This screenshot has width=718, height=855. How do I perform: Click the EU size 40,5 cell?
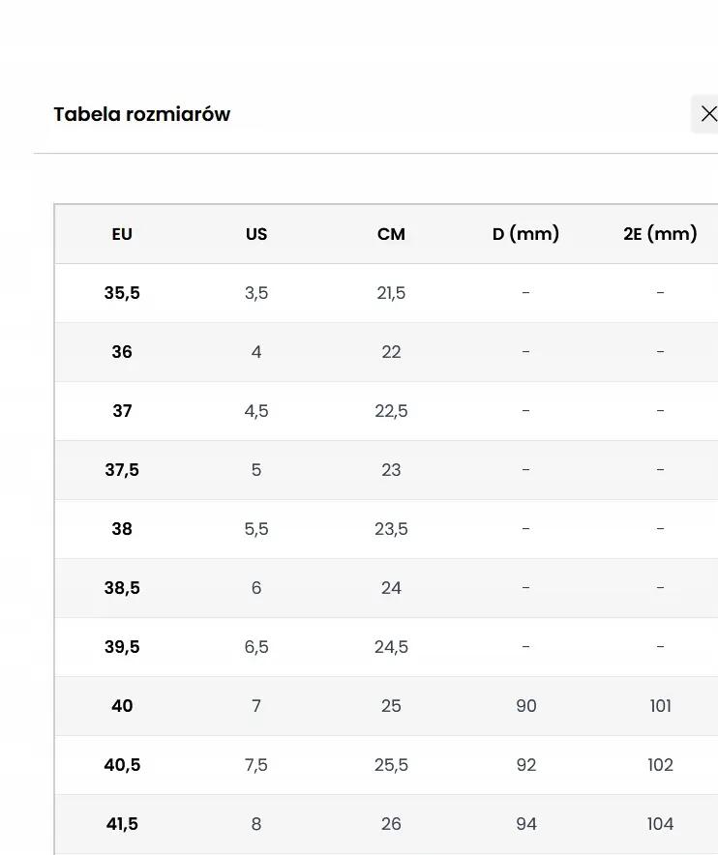(x=122, y=764)
